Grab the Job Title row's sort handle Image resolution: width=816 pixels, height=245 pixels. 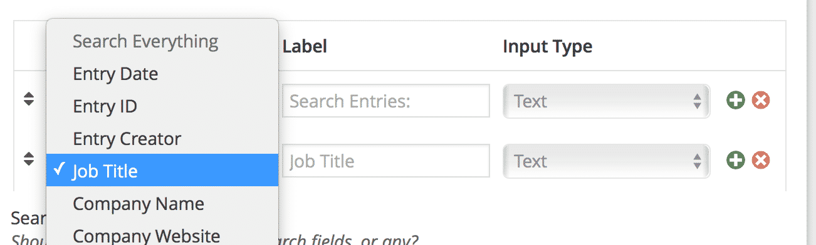pos(28,159)
